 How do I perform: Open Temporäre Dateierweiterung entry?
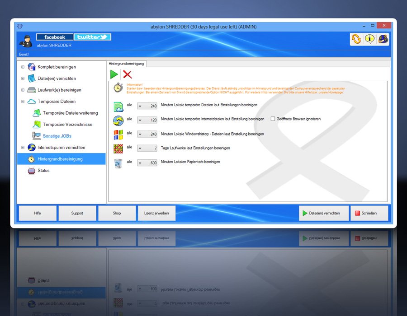tap(71, 113)
